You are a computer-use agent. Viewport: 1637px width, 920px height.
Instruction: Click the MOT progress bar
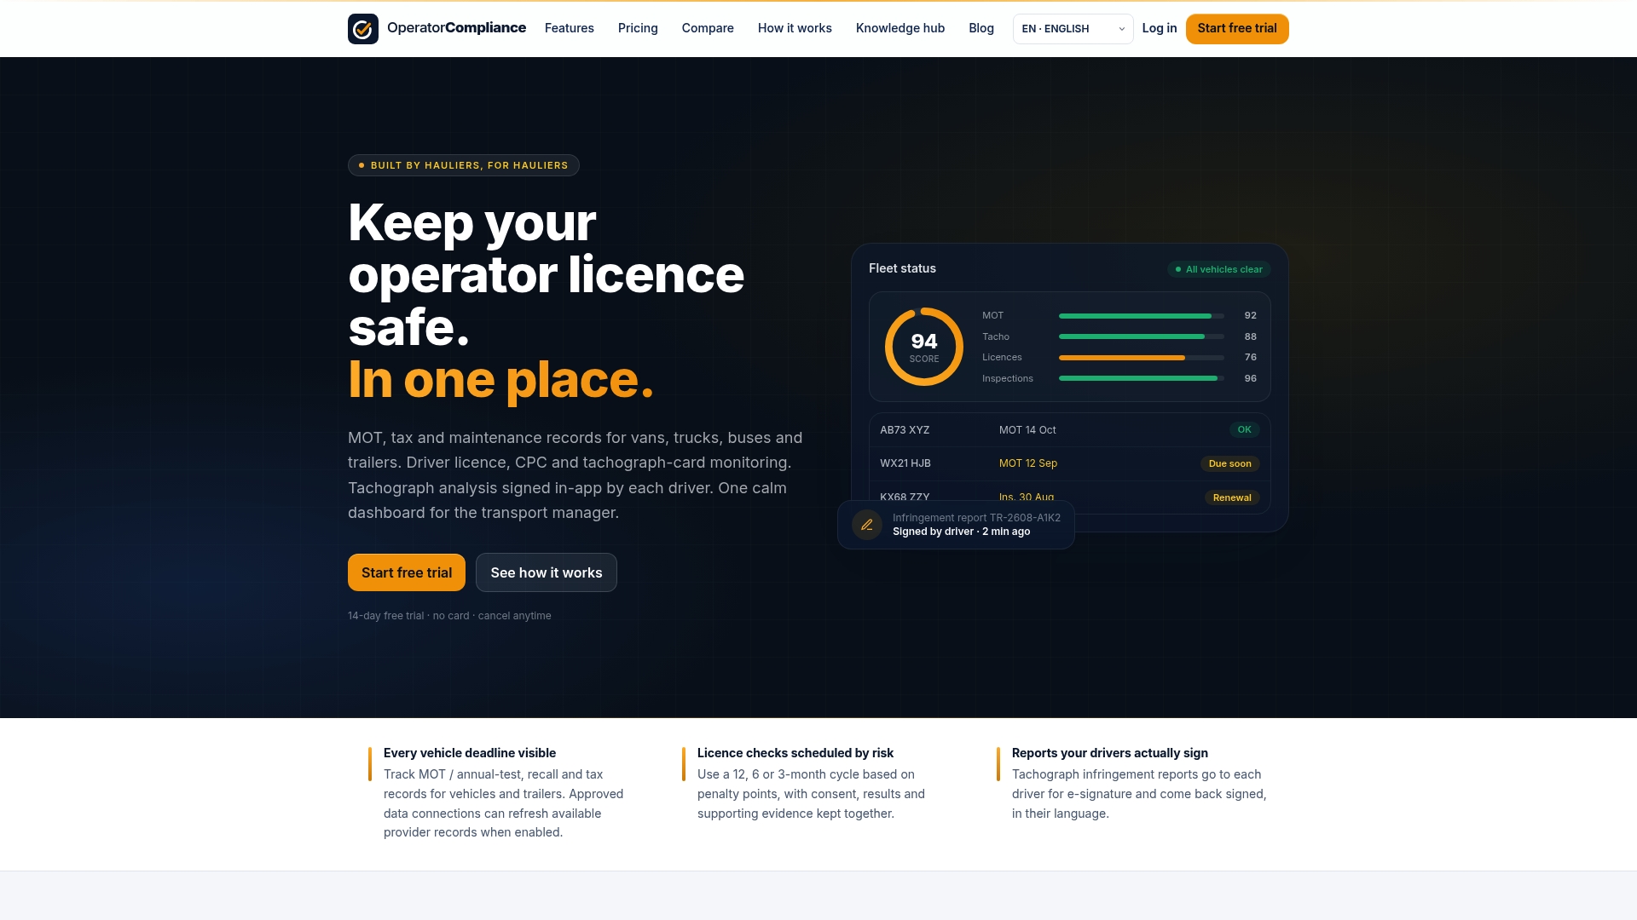pyautogui.click(x=1141, y=316)
